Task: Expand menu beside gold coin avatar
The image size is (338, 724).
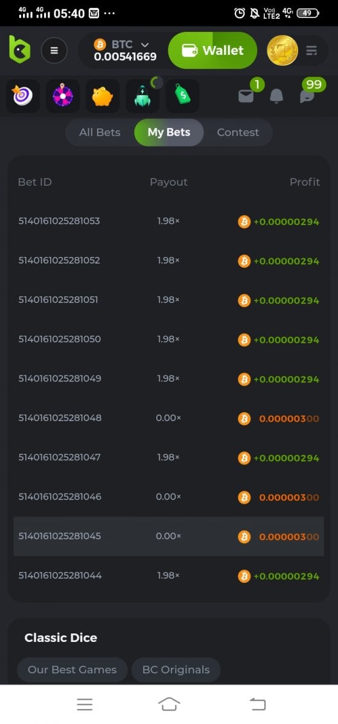Action: [x=311, y=51]
